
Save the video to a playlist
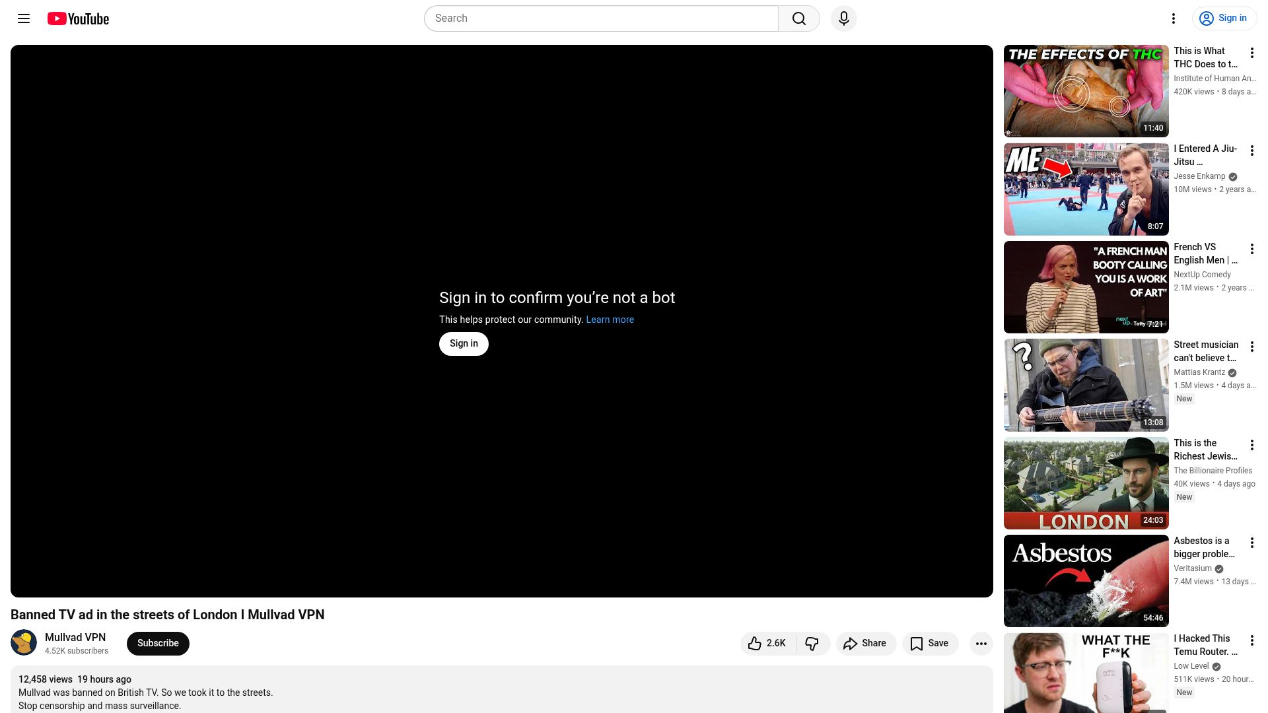(930, 643)
